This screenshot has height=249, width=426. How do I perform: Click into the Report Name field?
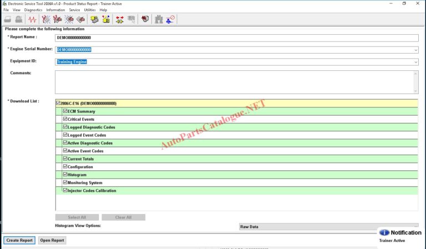point(237,38)
